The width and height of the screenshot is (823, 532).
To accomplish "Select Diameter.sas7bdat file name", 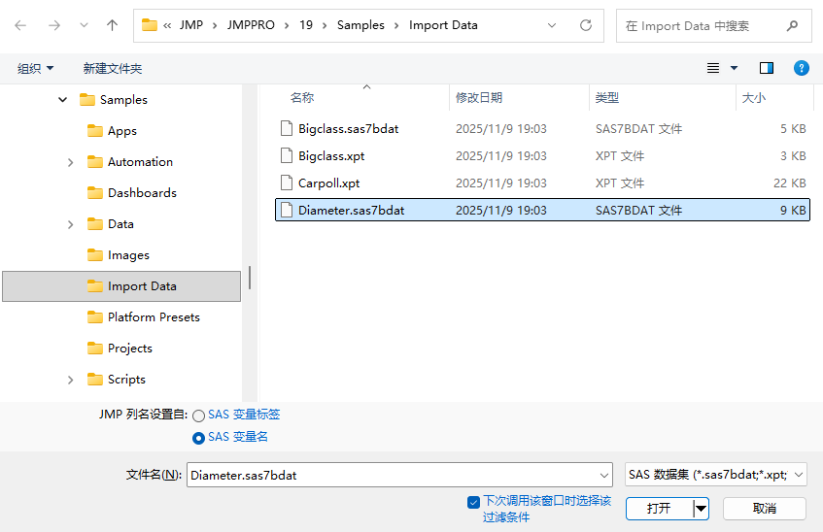I will (351, 211).
